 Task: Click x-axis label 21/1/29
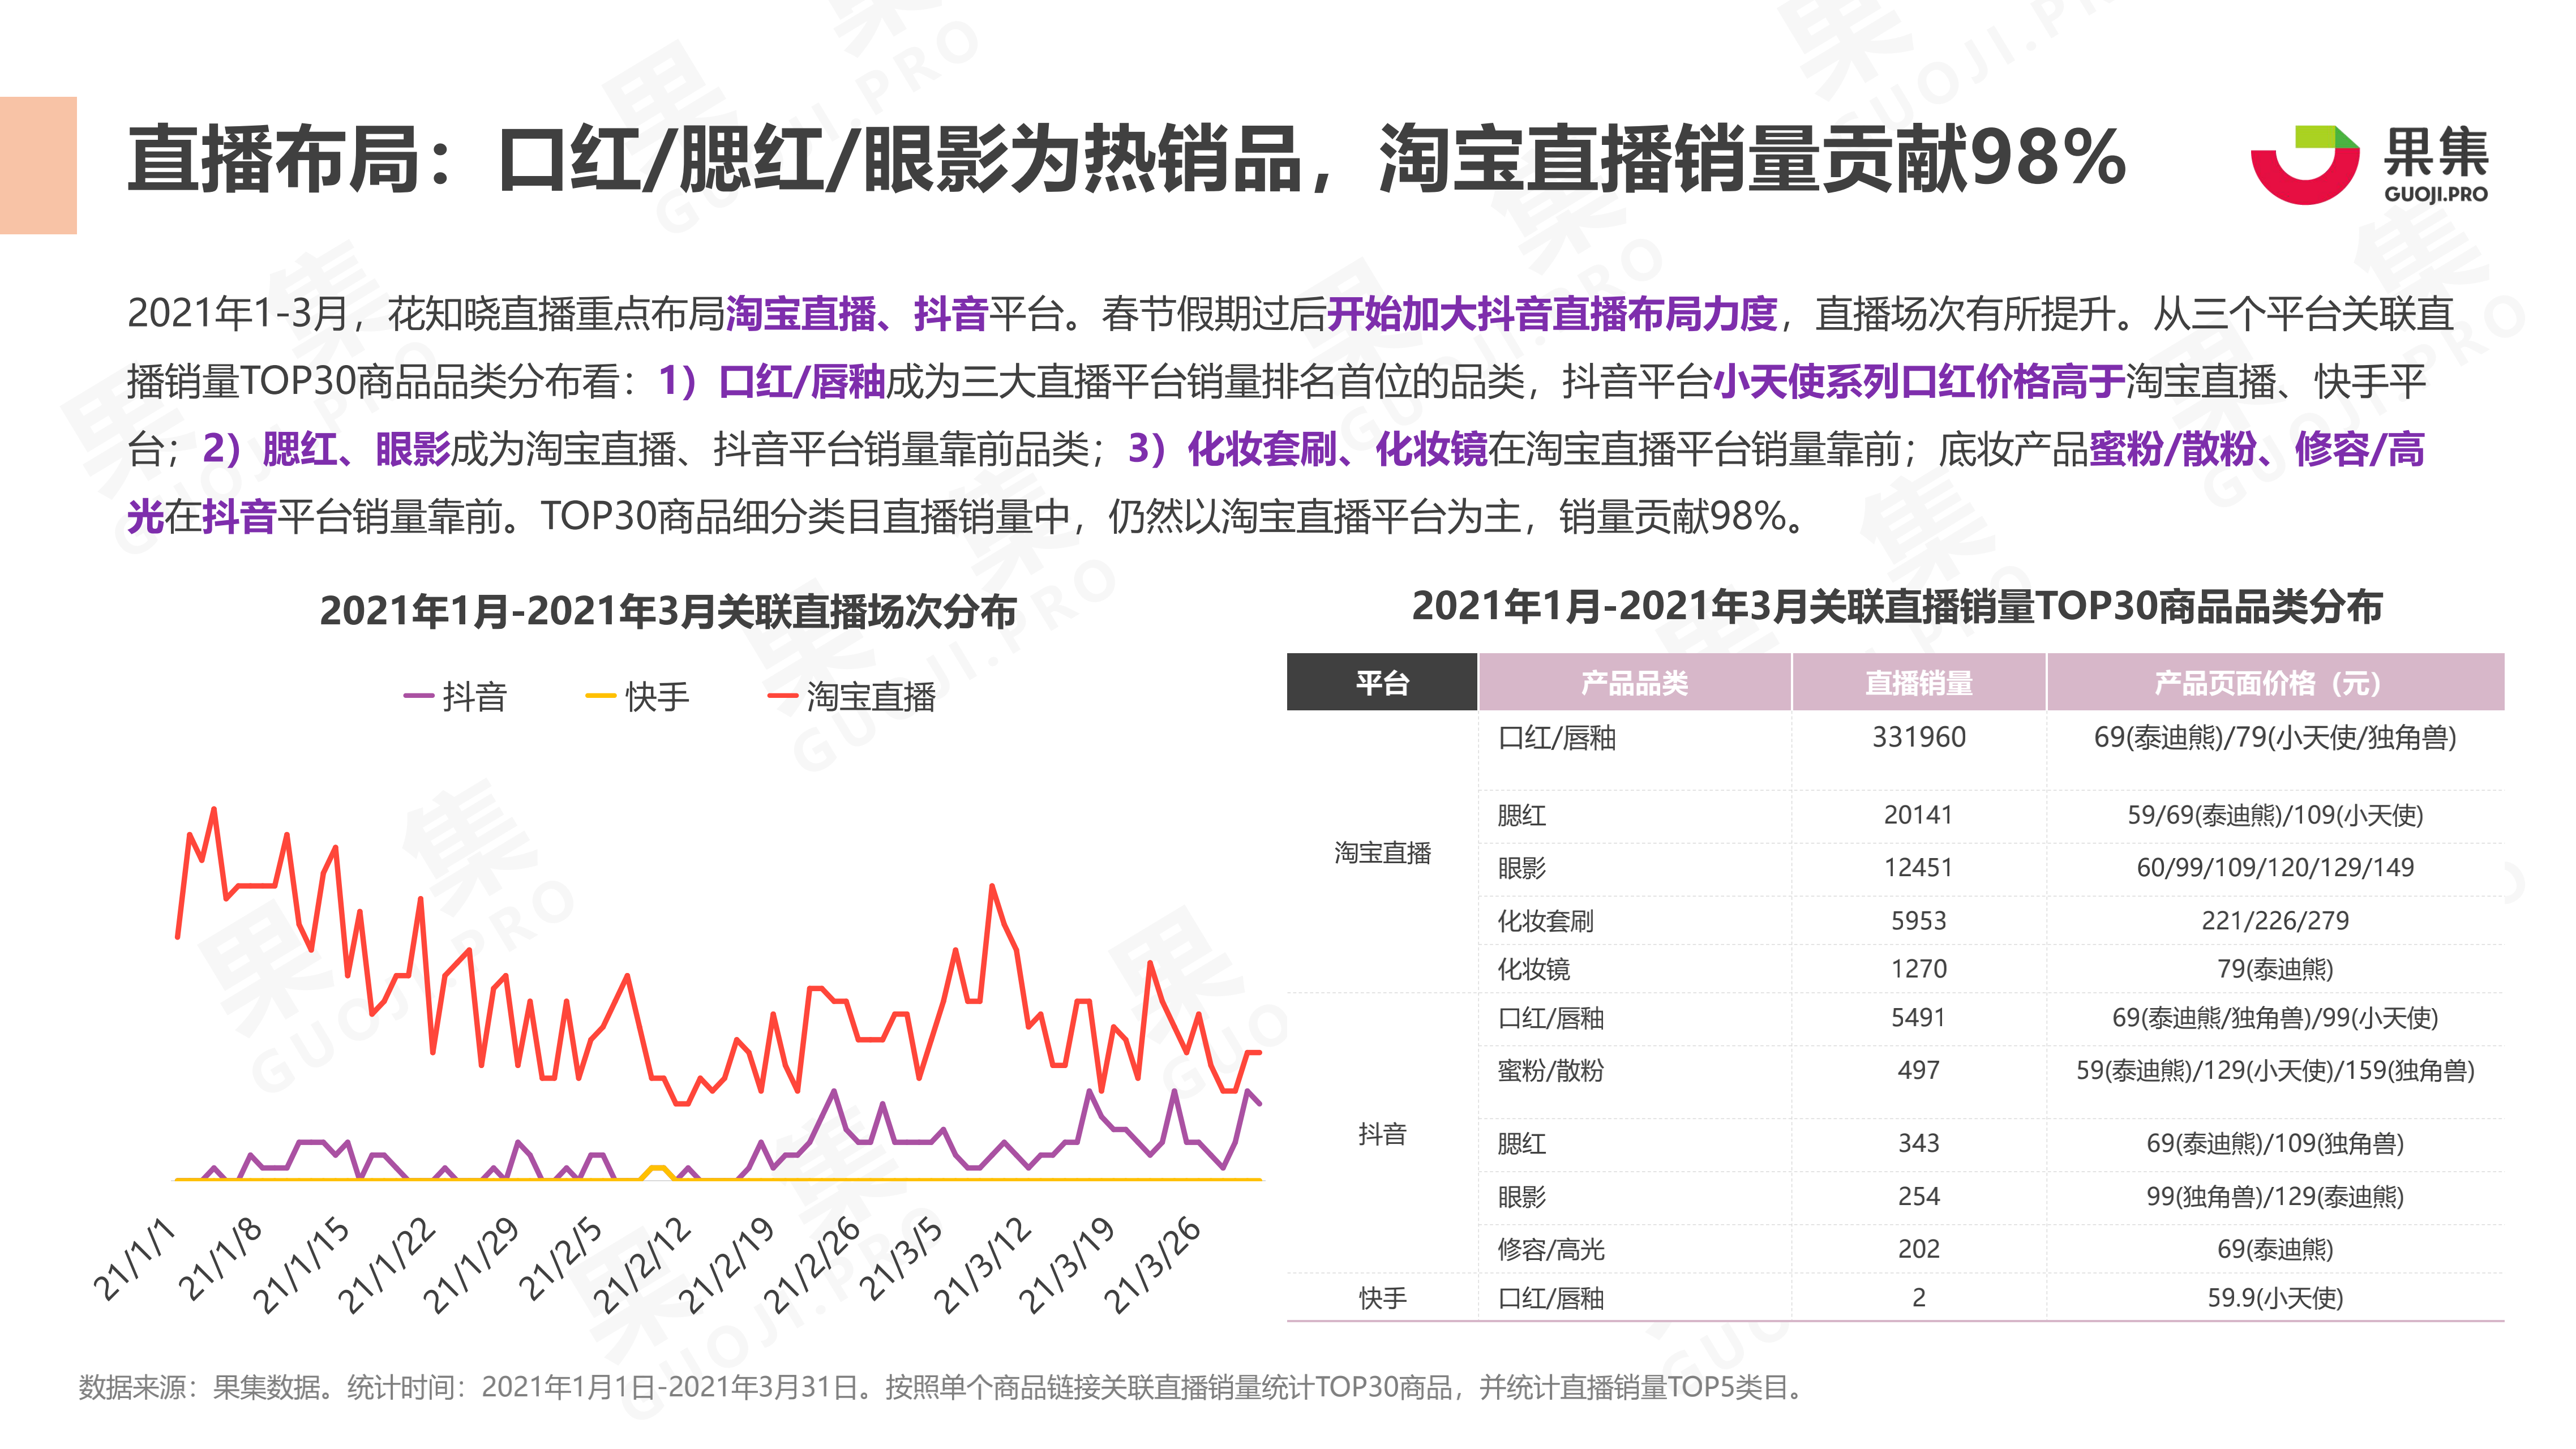(472, 1265)
